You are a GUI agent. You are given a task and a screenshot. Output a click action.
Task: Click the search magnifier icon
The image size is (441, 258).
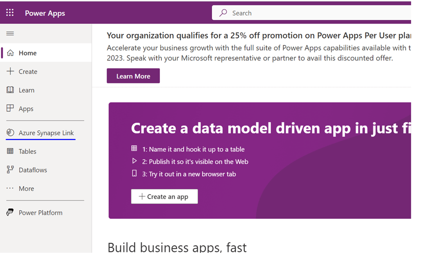[223, 13]
